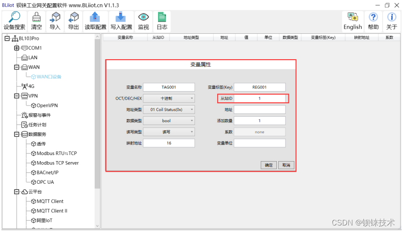Select 4G in device tree
Screen dimensions: 402x231
(31, 87)
